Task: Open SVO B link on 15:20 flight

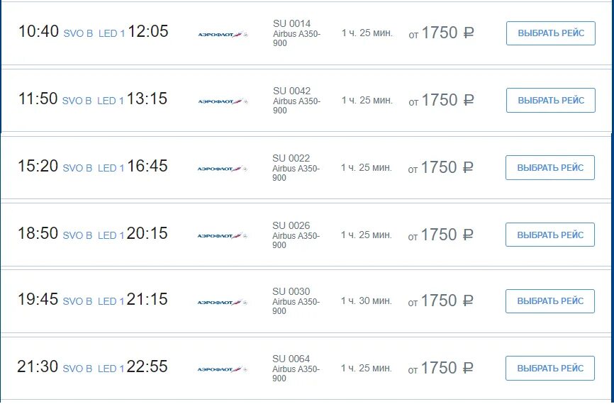Action: (x=77, y=169)
